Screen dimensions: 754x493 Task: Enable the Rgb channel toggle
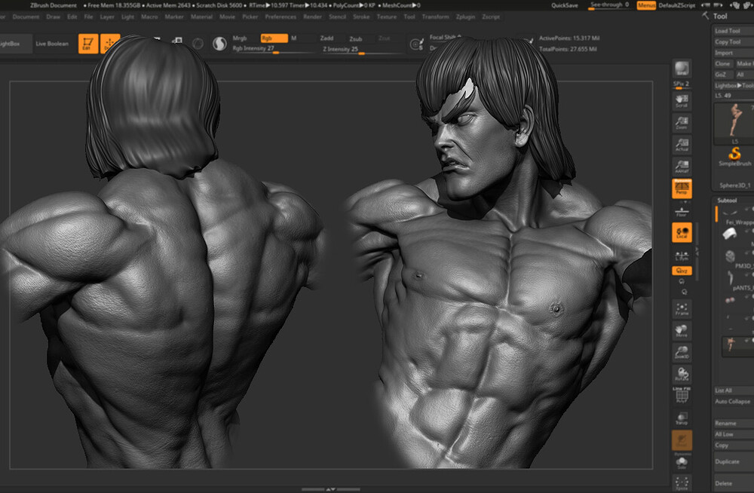pos(274,38)
